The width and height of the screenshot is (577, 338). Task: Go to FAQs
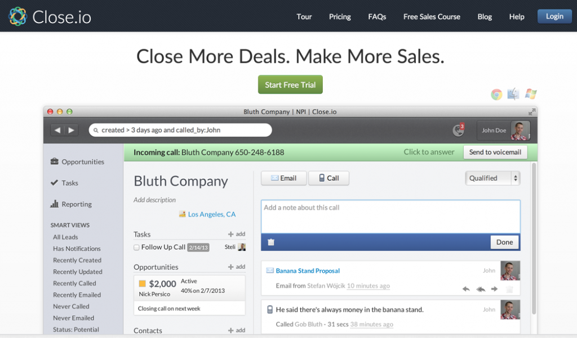377,16
